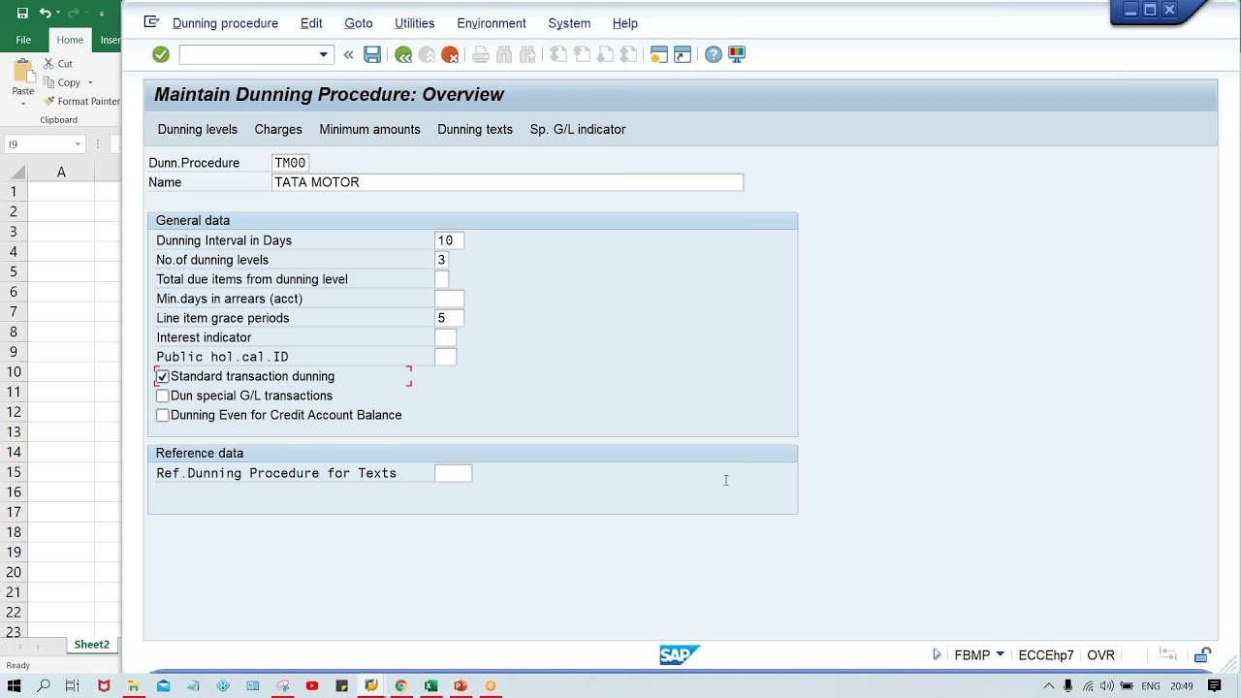The image size is (1241, 698).
Task: Click Total due items from dunning level field
Action: tap(442, 279)
